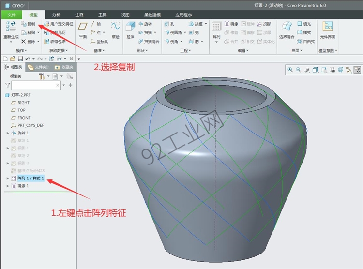Screen dimensions: 363x269
Task: Start a Sketch (草绘)
Action: coord(115,30)
